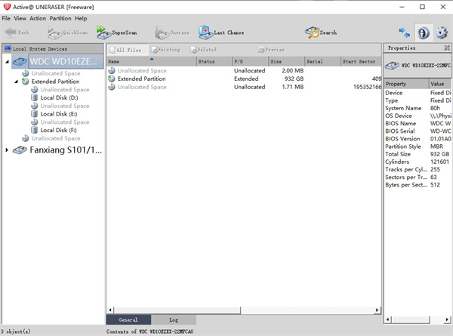The width and height of the screenshot is (453, 336).
Task: Click the blue arrows view-switch icon
Action: [405, 32]
